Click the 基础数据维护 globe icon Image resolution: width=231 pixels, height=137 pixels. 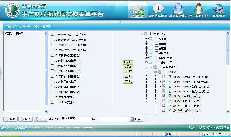pyautogui.click(x=179, y=9)
